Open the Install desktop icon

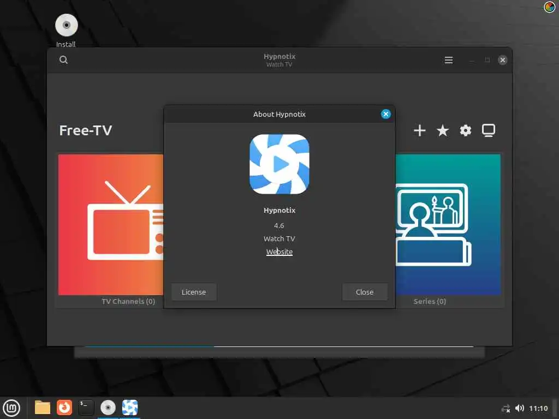[66, 31]
